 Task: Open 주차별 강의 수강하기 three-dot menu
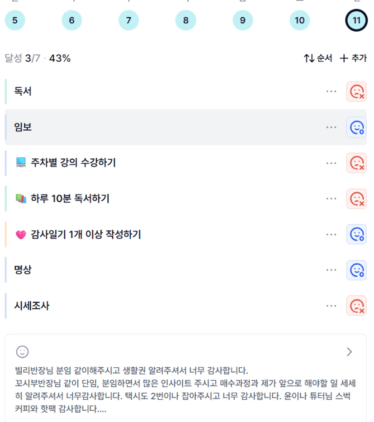(x=331, y=163)
